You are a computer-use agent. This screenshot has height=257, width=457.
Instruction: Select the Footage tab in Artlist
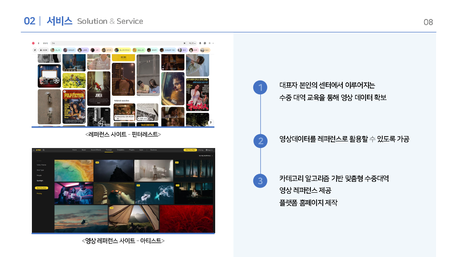[x=109, y=150]
